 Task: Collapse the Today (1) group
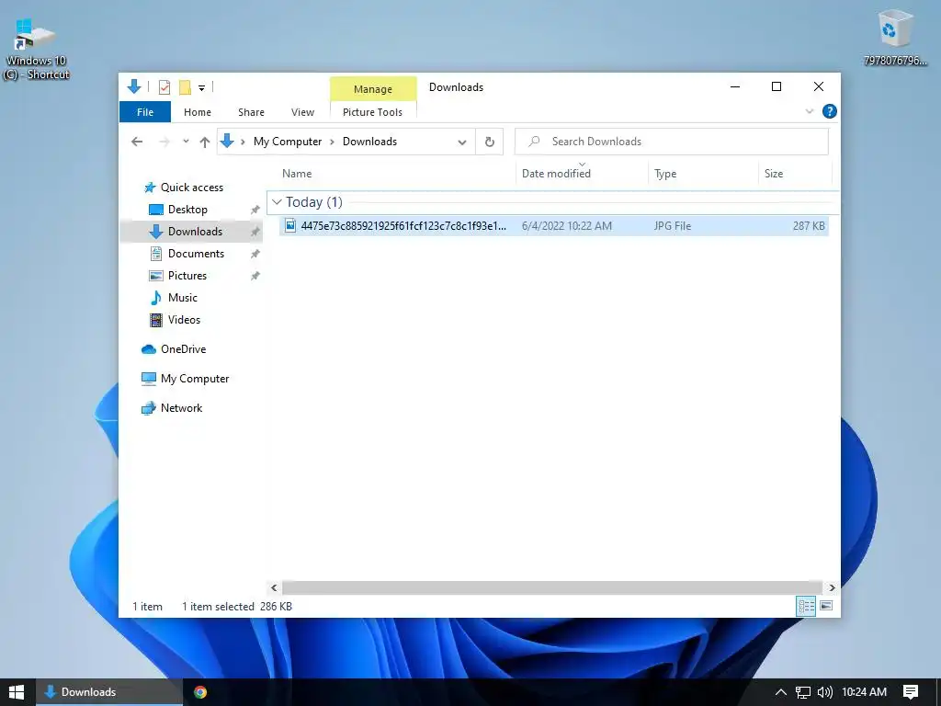(277, 202)
